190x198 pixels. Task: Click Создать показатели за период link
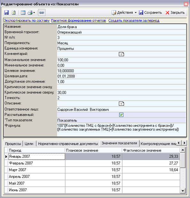tap(134, 20)
